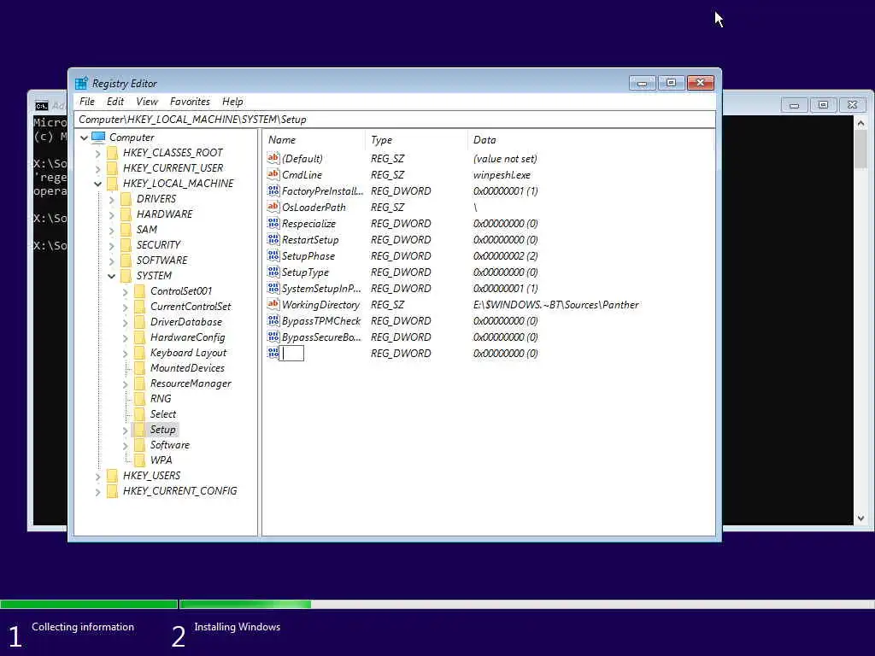Click the DWORD icon beside Respecialize

273,223
